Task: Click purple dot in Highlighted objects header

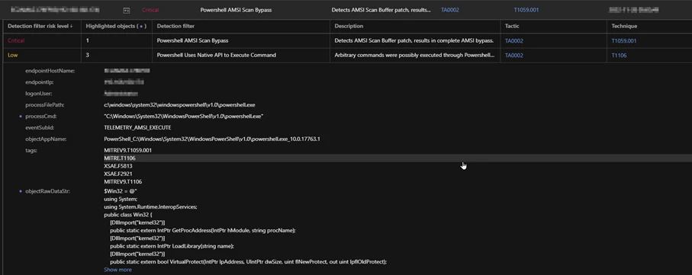Action: [141, 27]
